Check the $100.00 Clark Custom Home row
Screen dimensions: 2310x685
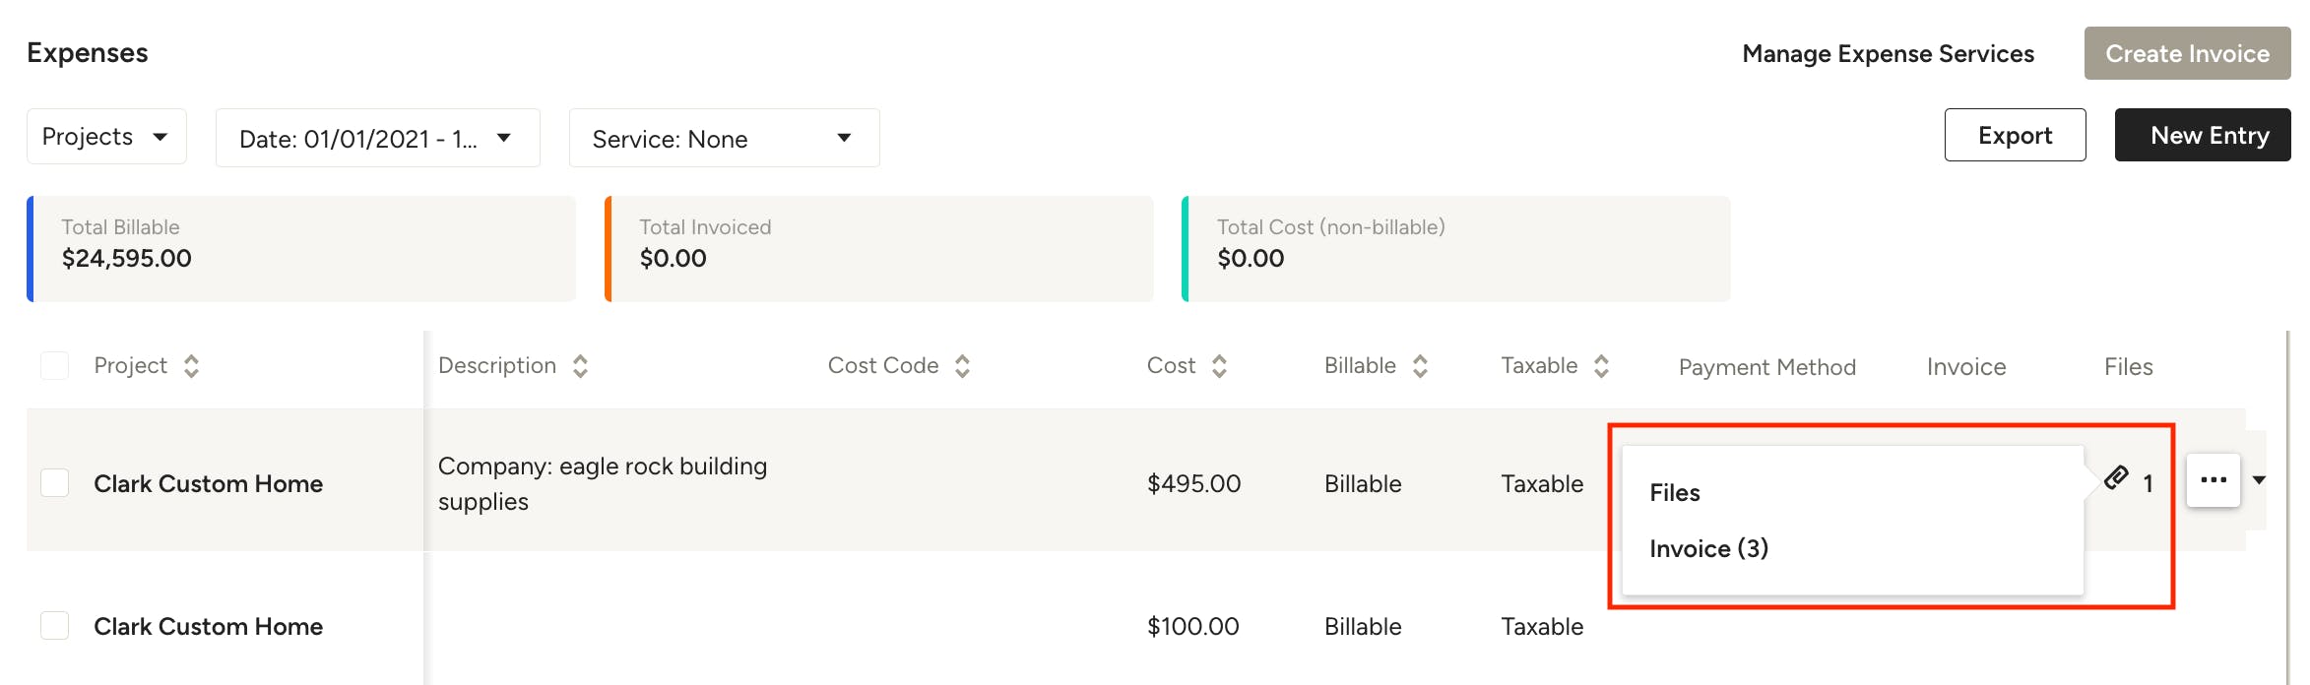click(x=54, y=626)
